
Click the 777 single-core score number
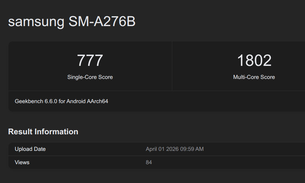(x=90, y=60)
